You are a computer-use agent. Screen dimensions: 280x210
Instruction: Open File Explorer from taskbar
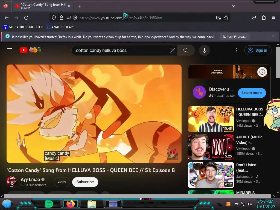point(92,204)
